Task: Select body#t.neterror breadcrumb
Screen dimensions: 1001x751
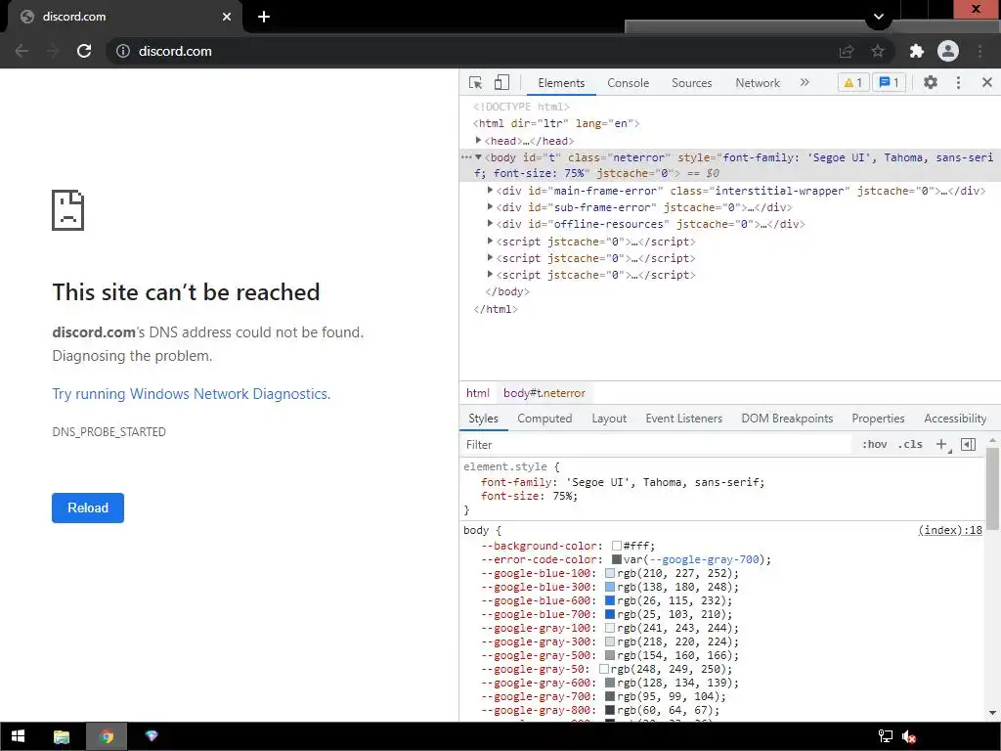Action: [544, 393]
